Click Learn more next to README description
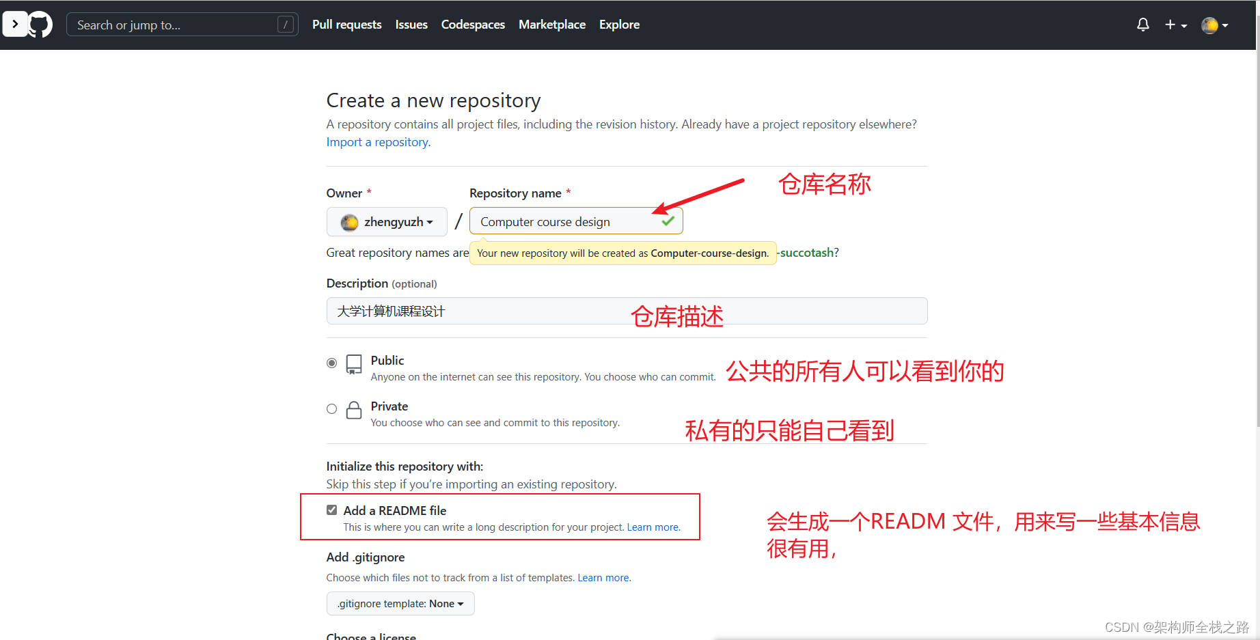Viewport: 1260px width, 640px height. (652, 527)
